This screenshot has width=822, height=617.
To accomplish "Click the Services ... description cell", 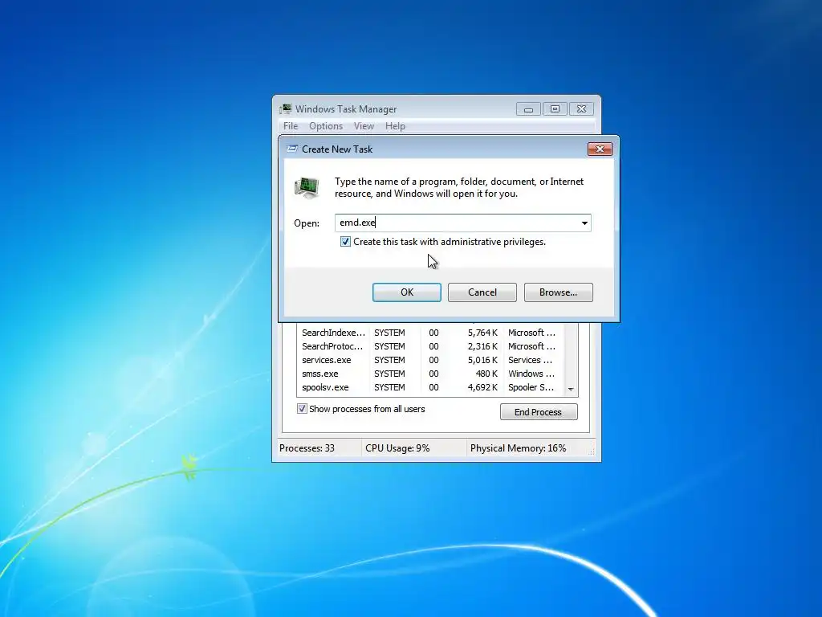I will (530, 360).
